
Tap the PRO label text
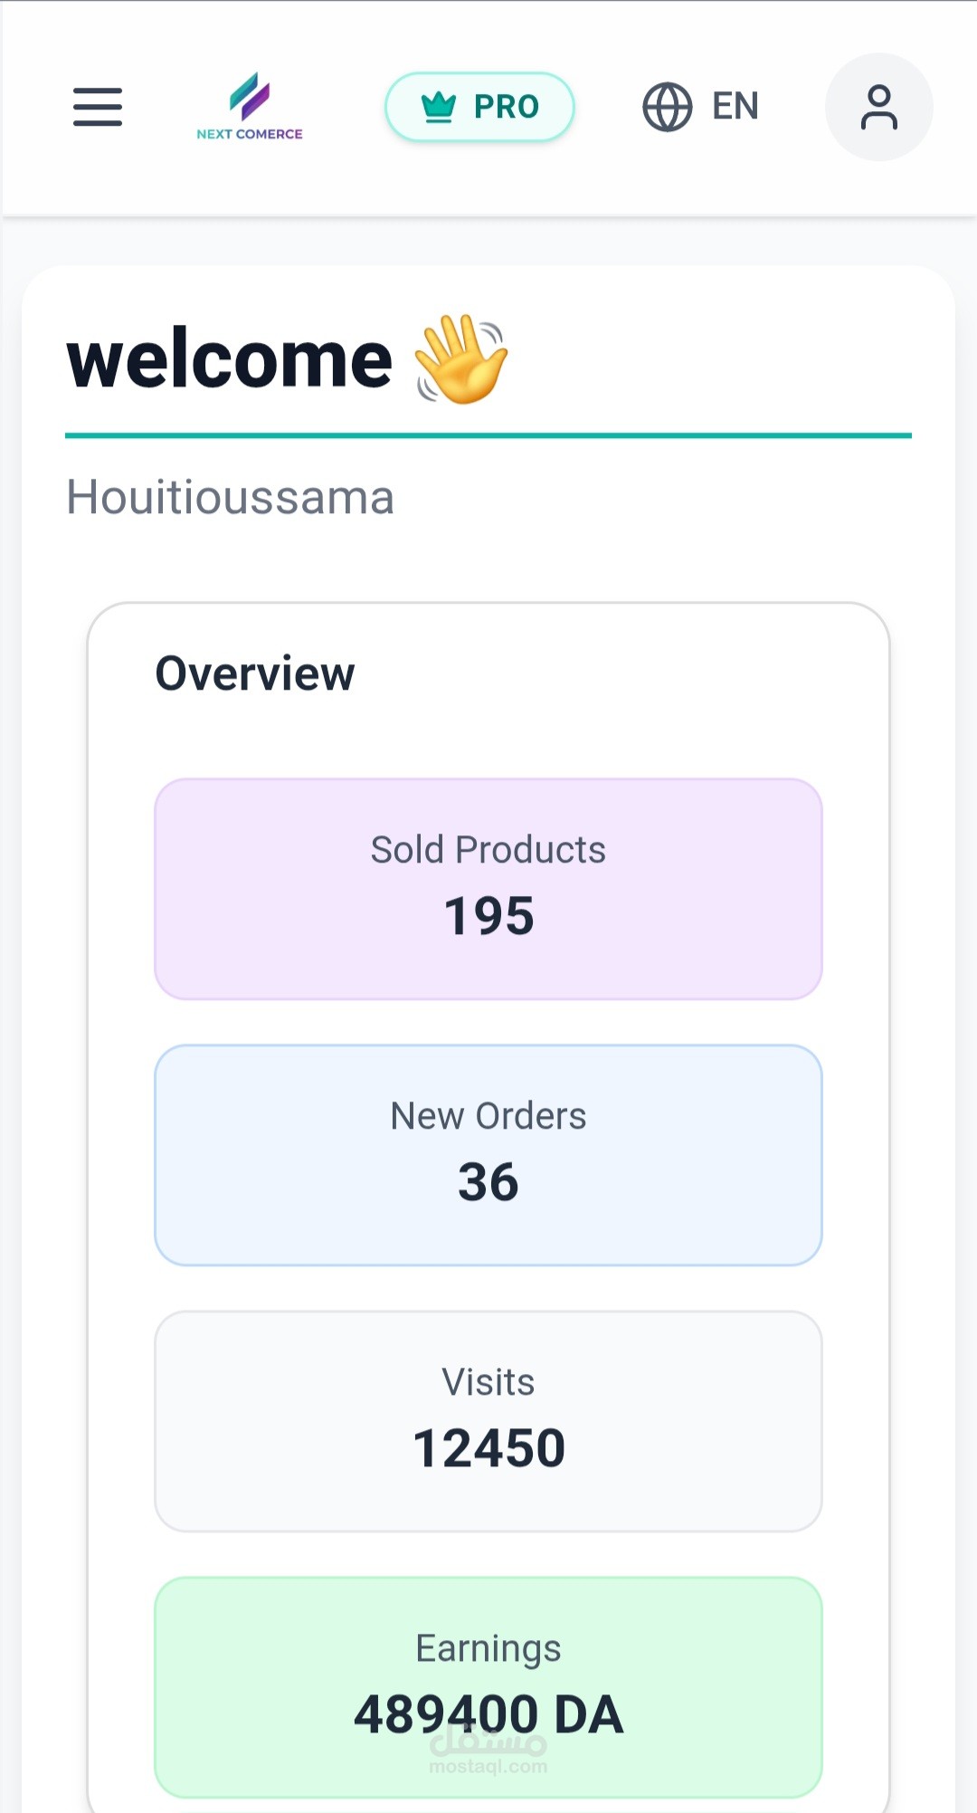[x=507, y=107]
